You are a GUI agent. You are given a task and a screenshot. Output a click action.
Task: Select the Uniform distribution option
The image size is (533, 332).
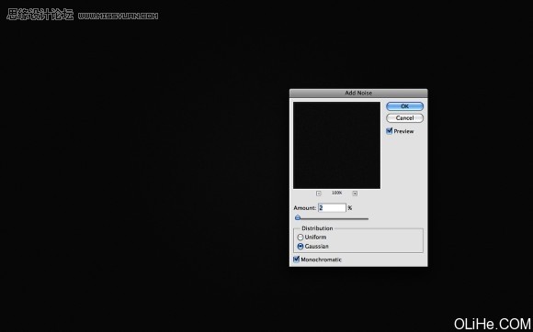pyautogui.click(x=301, y=238)
